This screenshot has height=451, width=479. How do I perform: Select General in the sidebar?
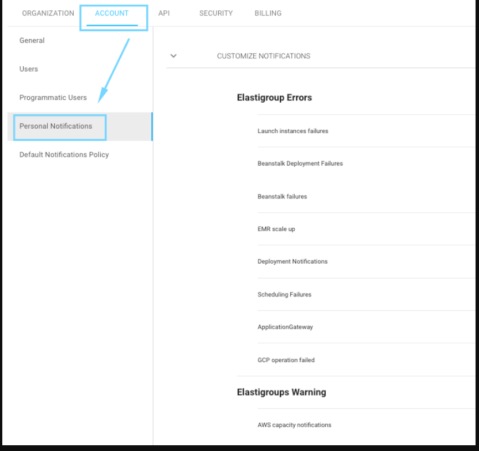pos(32,40)
